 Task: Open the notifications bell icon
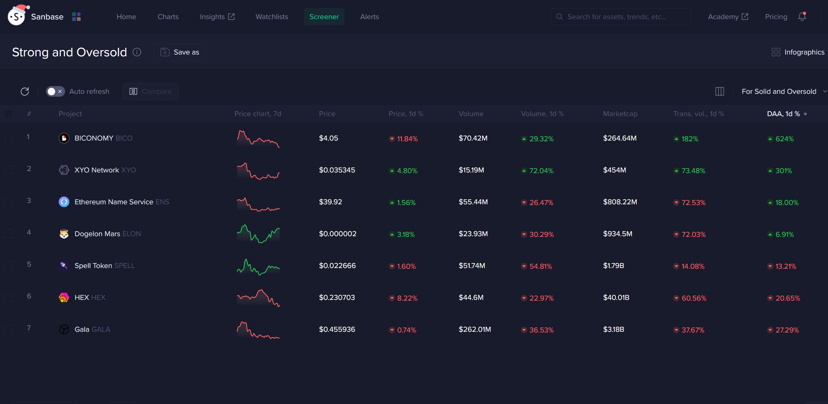pyautogui.click(x=802, y=17)
